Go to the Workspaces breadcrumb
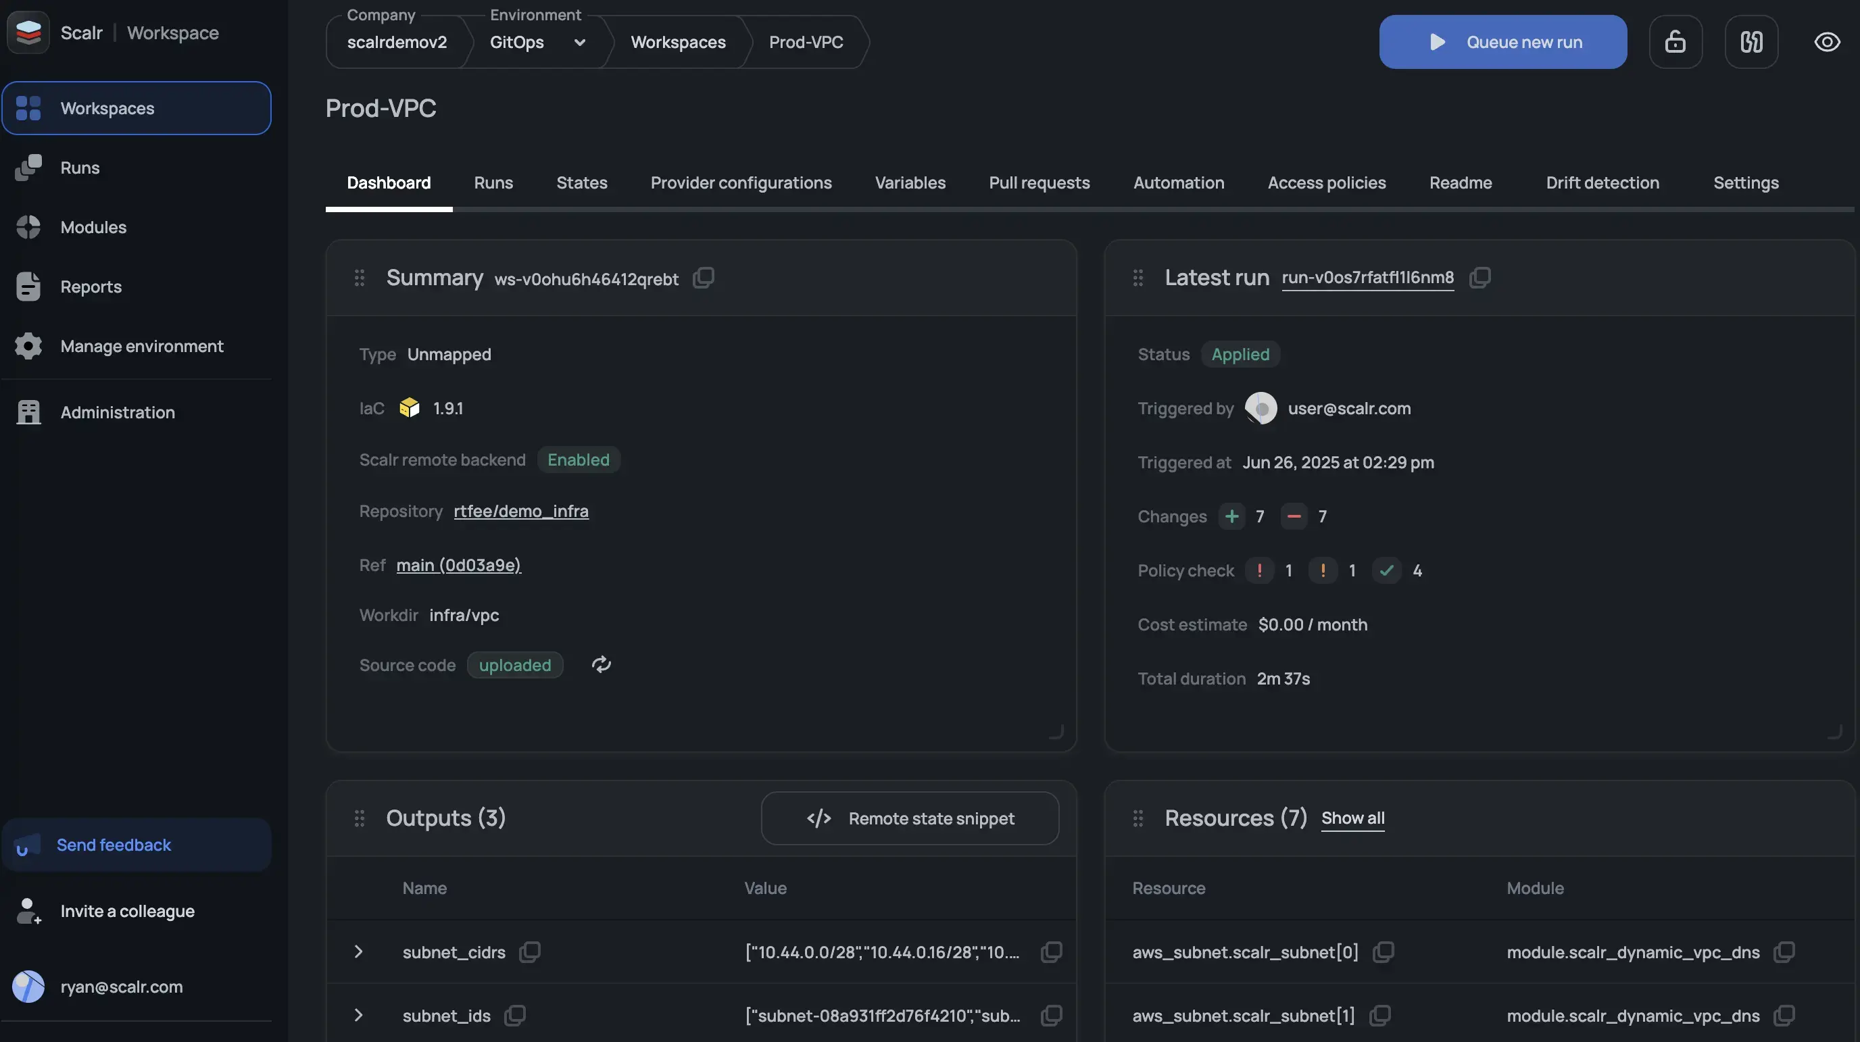Viewport: 1860px width, 1042px height. [x=678, y=43]
